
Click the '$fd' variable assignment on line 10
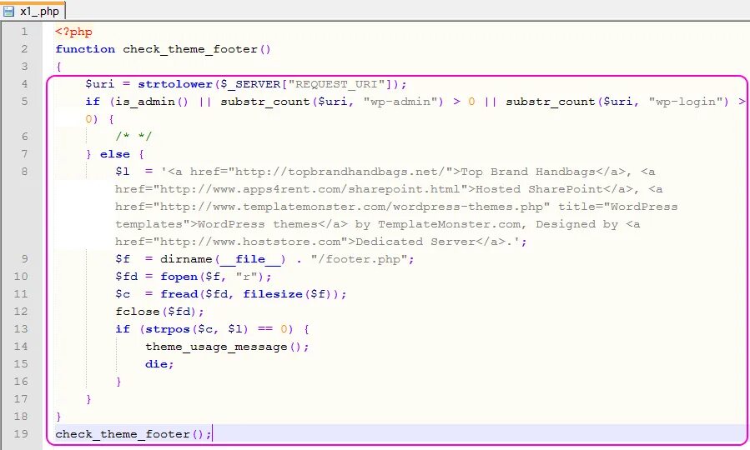point(126,277)
